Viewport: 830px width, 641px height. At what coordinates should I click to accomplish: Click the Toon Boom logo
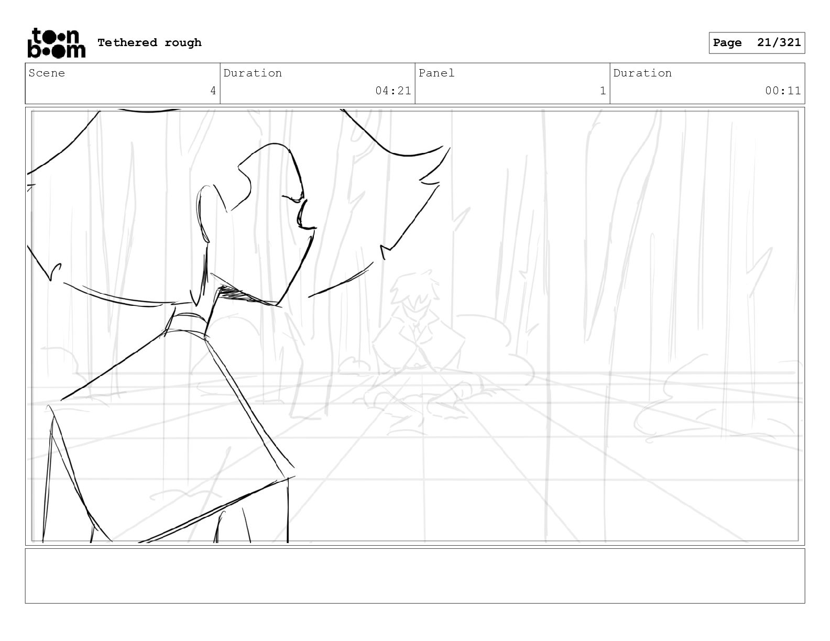pos(56,43)
